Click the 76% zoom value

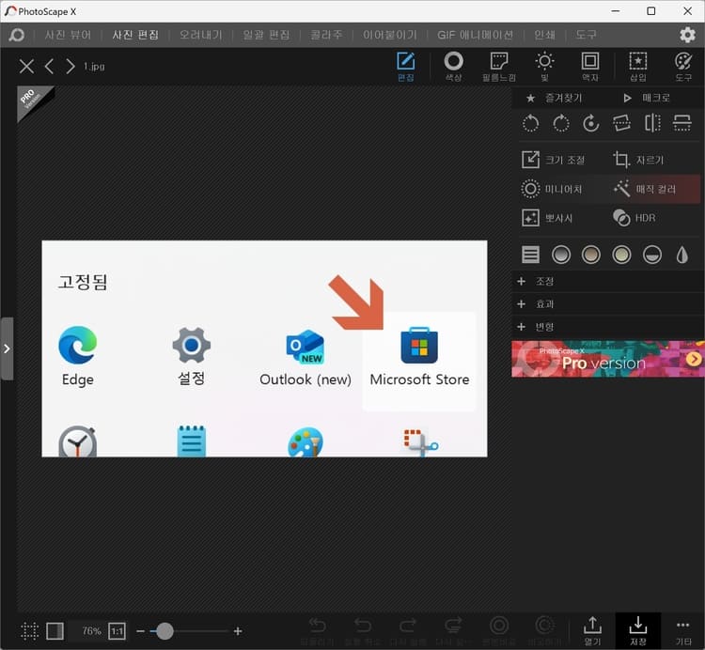[x=92, y=631]
